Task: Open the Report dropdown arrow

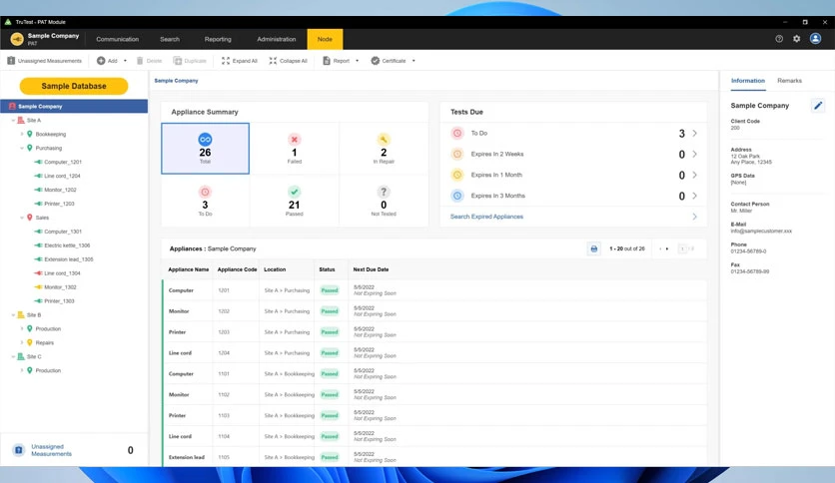Action: 357,61
